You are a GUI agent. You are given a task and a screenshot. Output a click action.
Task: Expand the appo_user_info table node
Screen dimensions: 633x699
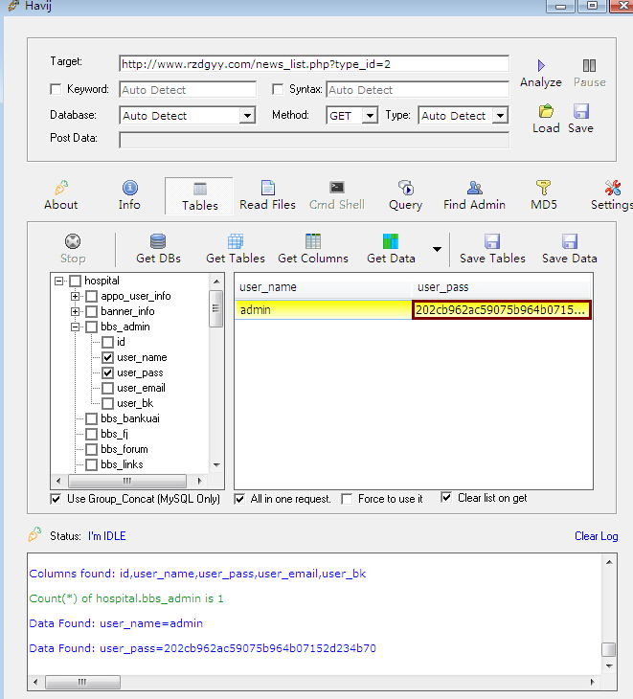[75, 296]
